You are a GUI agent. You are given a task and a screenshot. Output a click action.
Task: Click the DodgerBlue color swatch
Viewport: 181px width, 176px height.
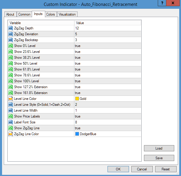click(x=77, y=134)
